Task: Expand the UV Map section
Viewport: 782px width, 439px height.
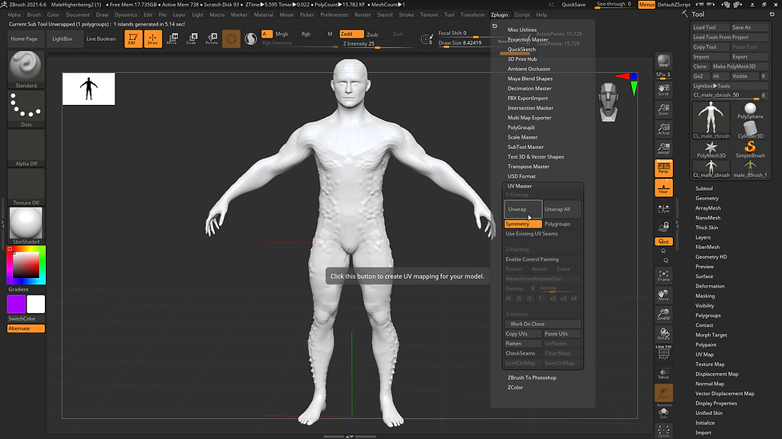Action: 704,354
